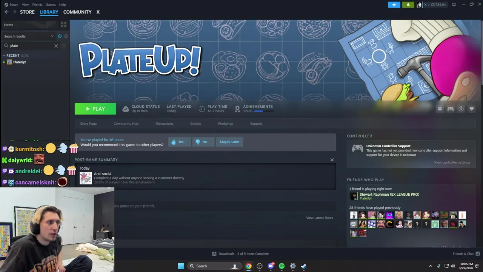Switch library to grid view icon

coord(63,25)
